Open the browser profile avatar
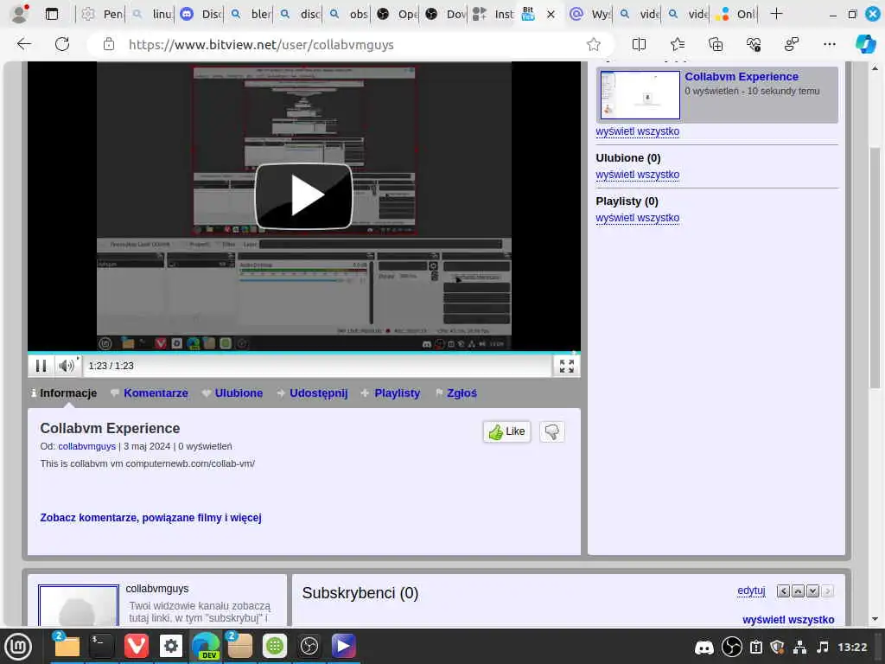885x664 pixels. click(20, 14)
